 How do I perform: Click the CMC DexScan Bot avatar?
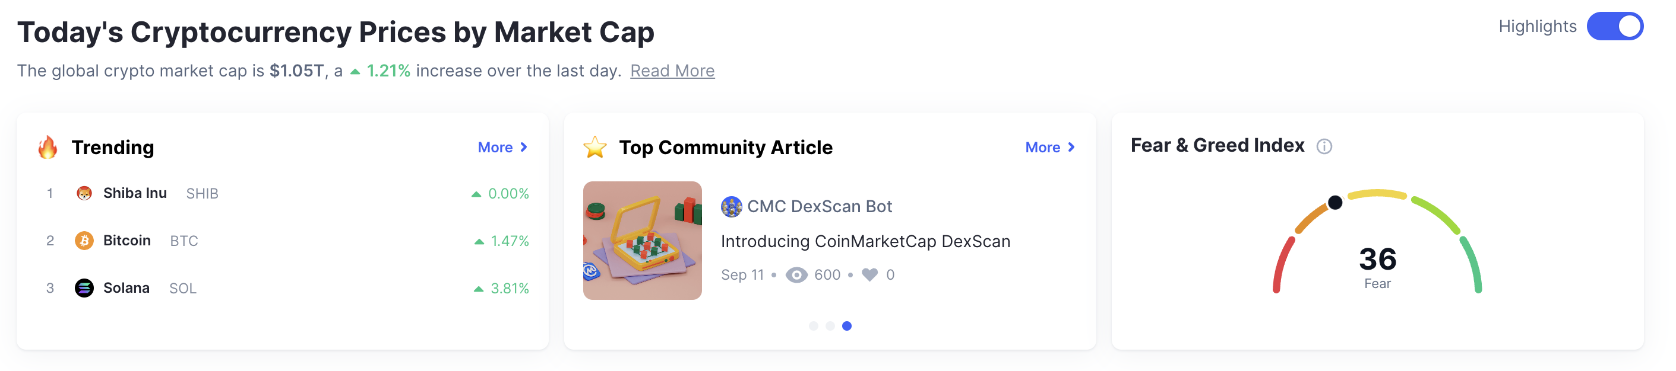731,207
